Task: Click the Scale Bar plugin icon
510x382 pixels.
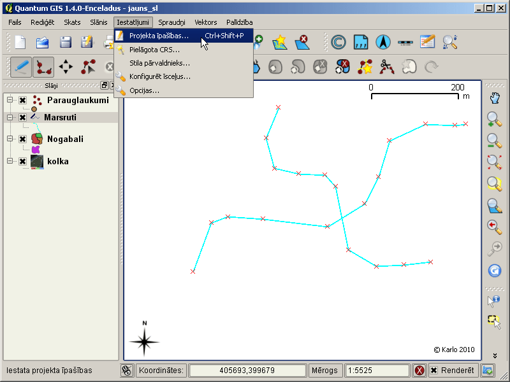Action: 405,43
